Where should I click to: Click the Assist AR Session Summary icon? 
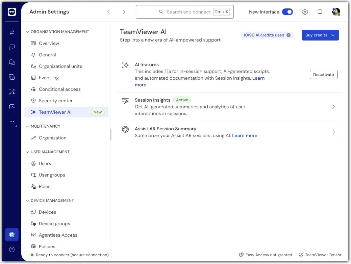(125, 129)
